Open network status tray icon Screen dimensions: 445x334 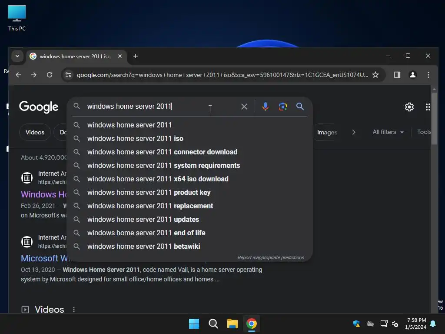click(x=384, y=324)
